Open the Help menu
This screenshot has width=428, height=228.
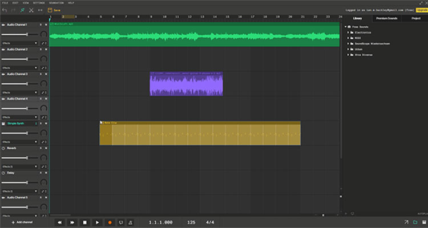[71, 3]
